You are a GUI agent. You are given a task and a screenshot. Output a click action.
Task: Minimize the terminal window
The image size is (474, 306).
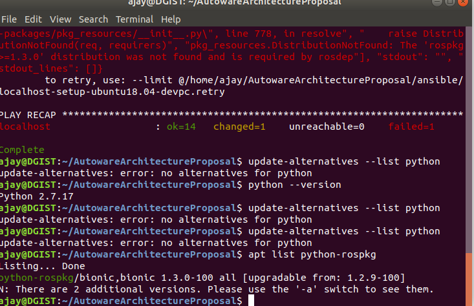437,3
